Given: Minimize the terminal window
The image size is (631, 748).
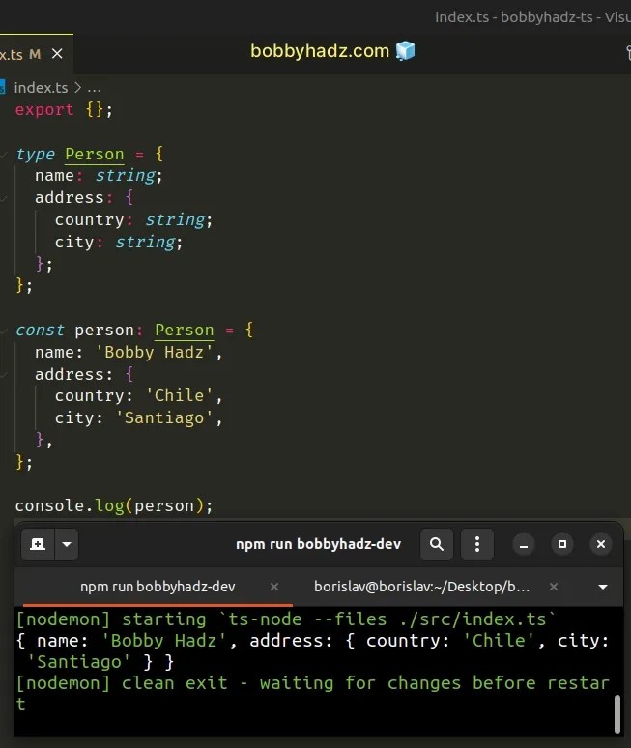Looking at the screenshot, I should point(524,544).
